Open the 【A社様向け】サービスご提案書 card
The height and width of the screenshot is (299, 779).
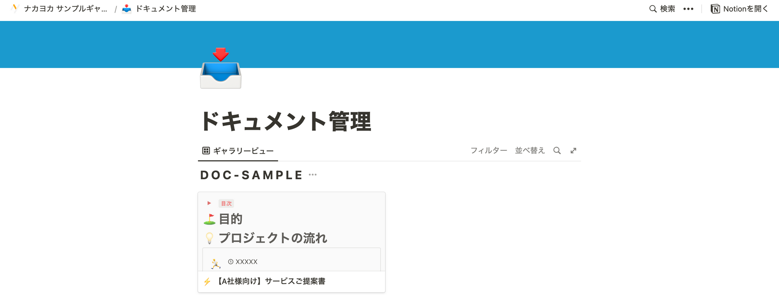click(x=271, y=282)
